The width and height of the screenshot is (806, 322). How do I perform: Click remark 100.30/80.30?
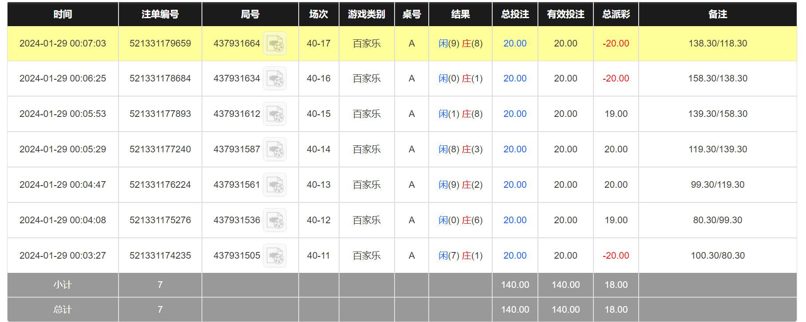[x=718, y=256]
